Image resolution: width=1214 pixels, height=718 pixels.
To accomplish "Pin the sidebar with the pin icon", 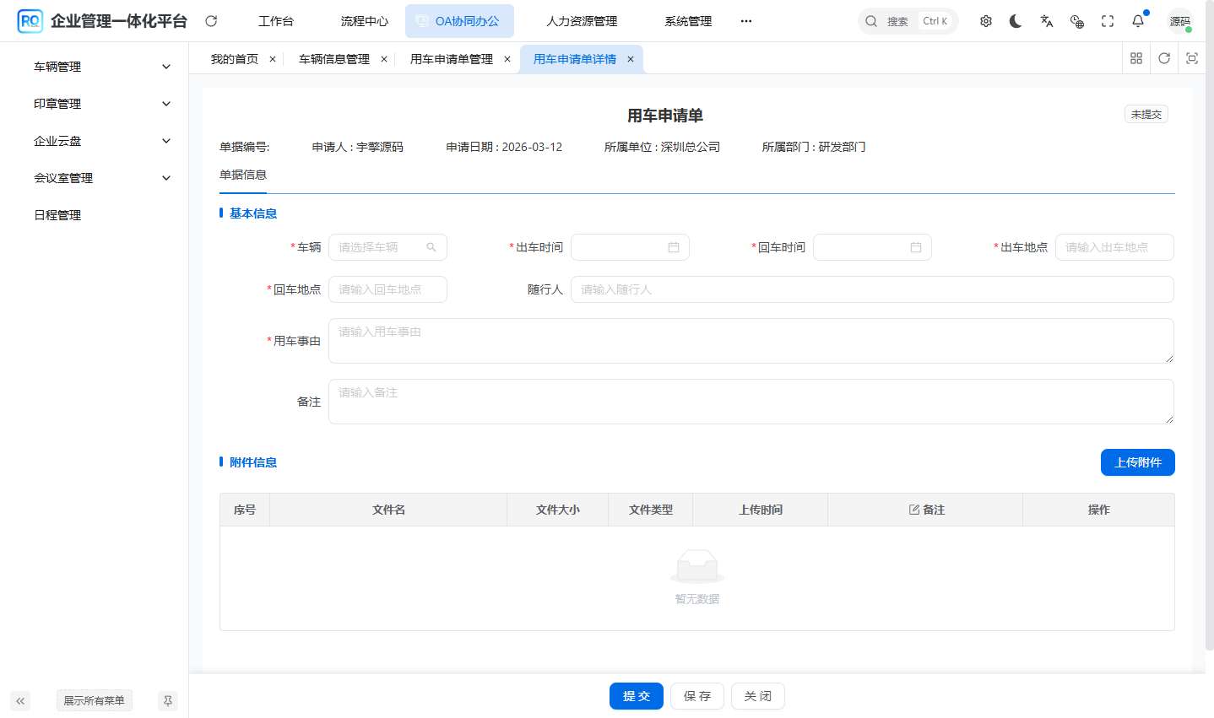I will click(167, 700).
